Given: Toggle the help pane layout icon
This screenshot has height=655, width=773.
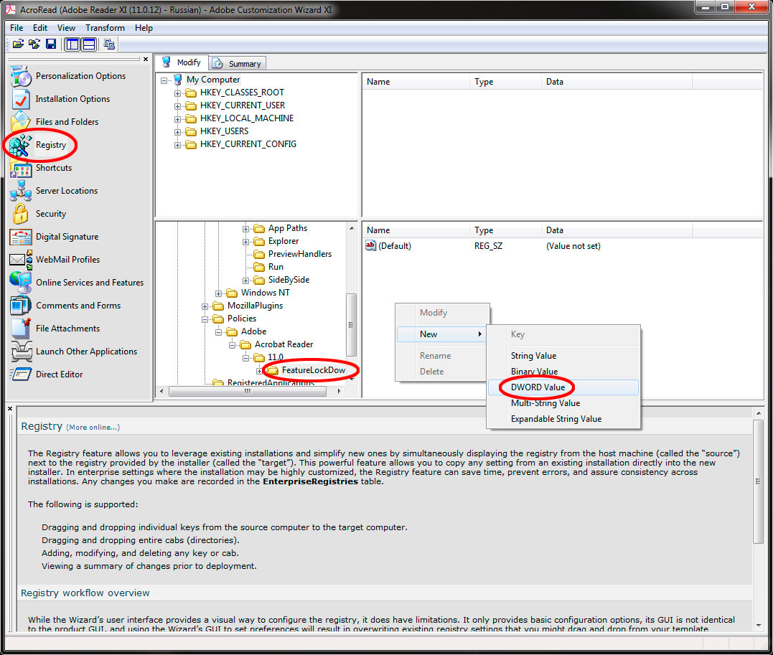Looking at the screenshot, I should [x=89, y=44].
